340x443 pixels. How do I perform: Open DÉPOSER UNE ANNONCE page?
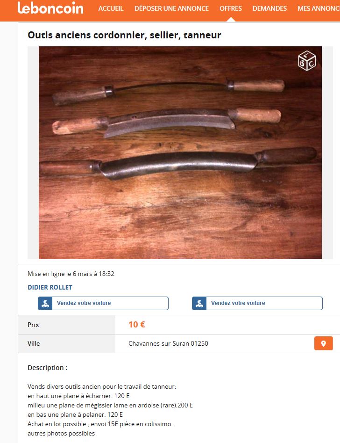171,8
